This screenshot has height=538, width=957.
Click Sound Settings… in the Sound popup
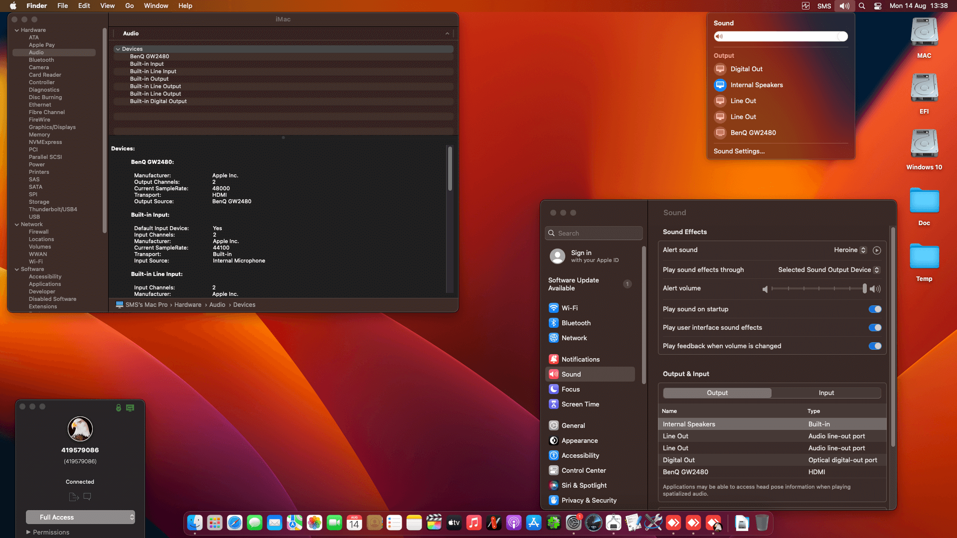click(x=739, y=151)
